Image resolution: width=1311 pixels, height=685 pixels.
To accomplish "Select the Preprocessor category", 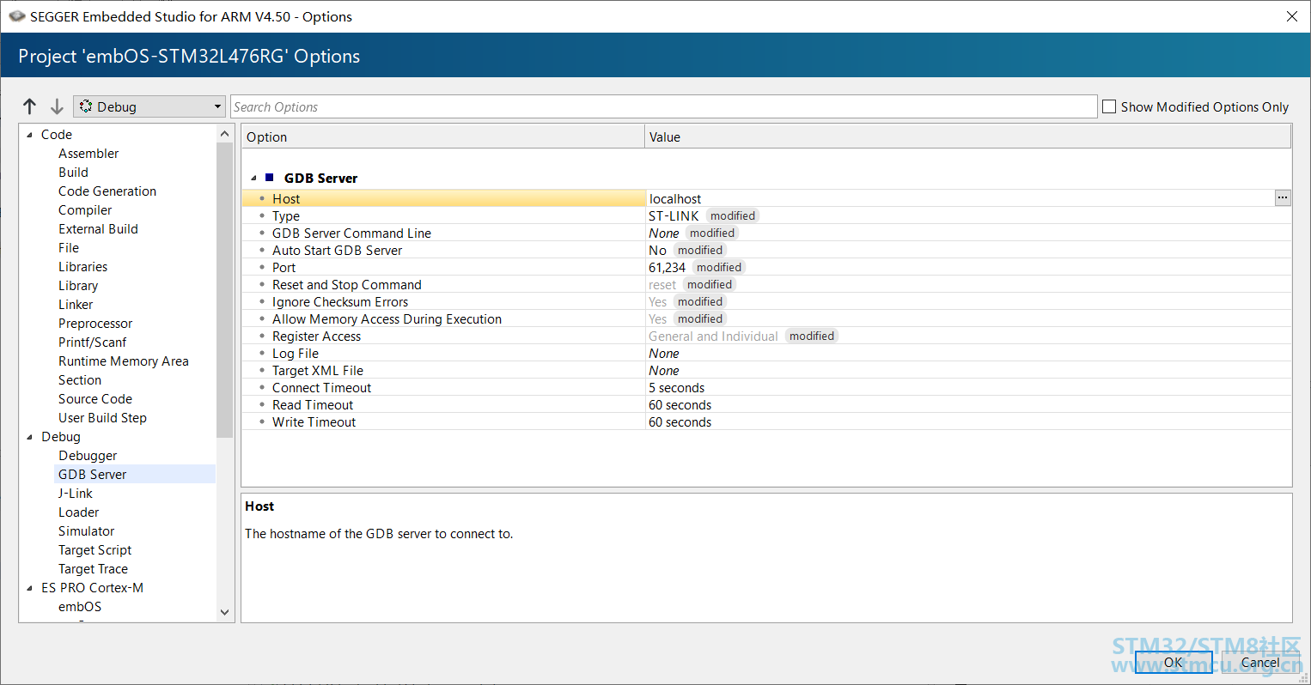I will click(x=95, y=324).
